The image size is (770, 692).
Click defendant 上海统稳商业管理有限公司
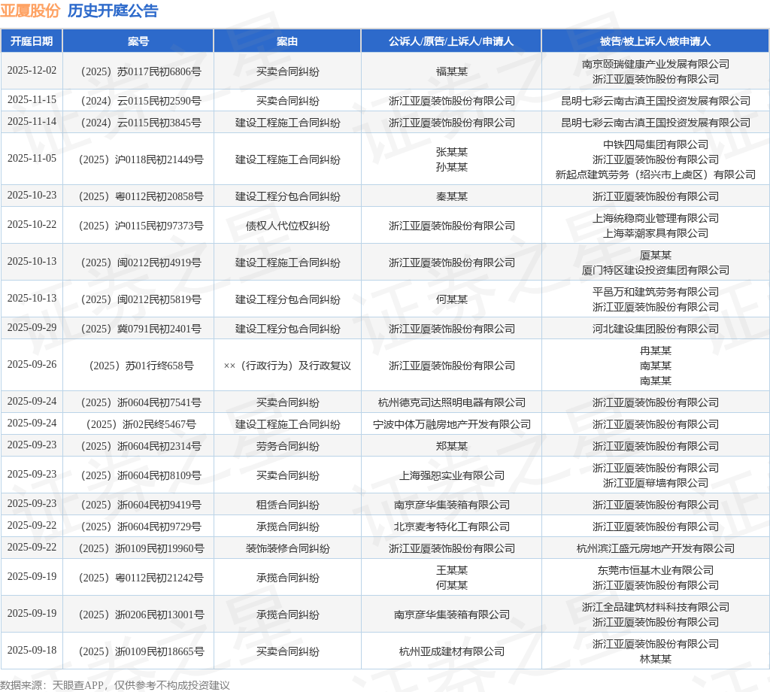[656, 218]
